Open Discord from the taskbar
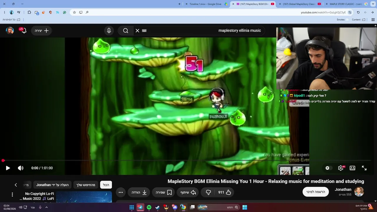The image size is (377, 212). pos(175,207)
